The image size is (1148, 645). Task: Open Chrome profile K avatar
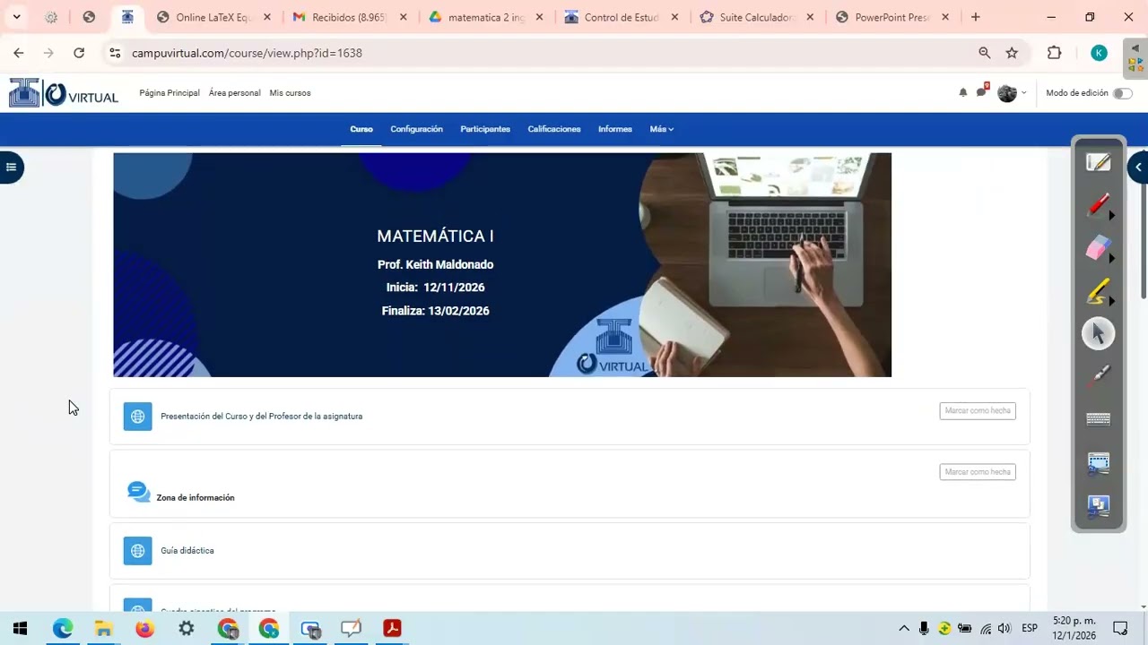pos(1099,53)
